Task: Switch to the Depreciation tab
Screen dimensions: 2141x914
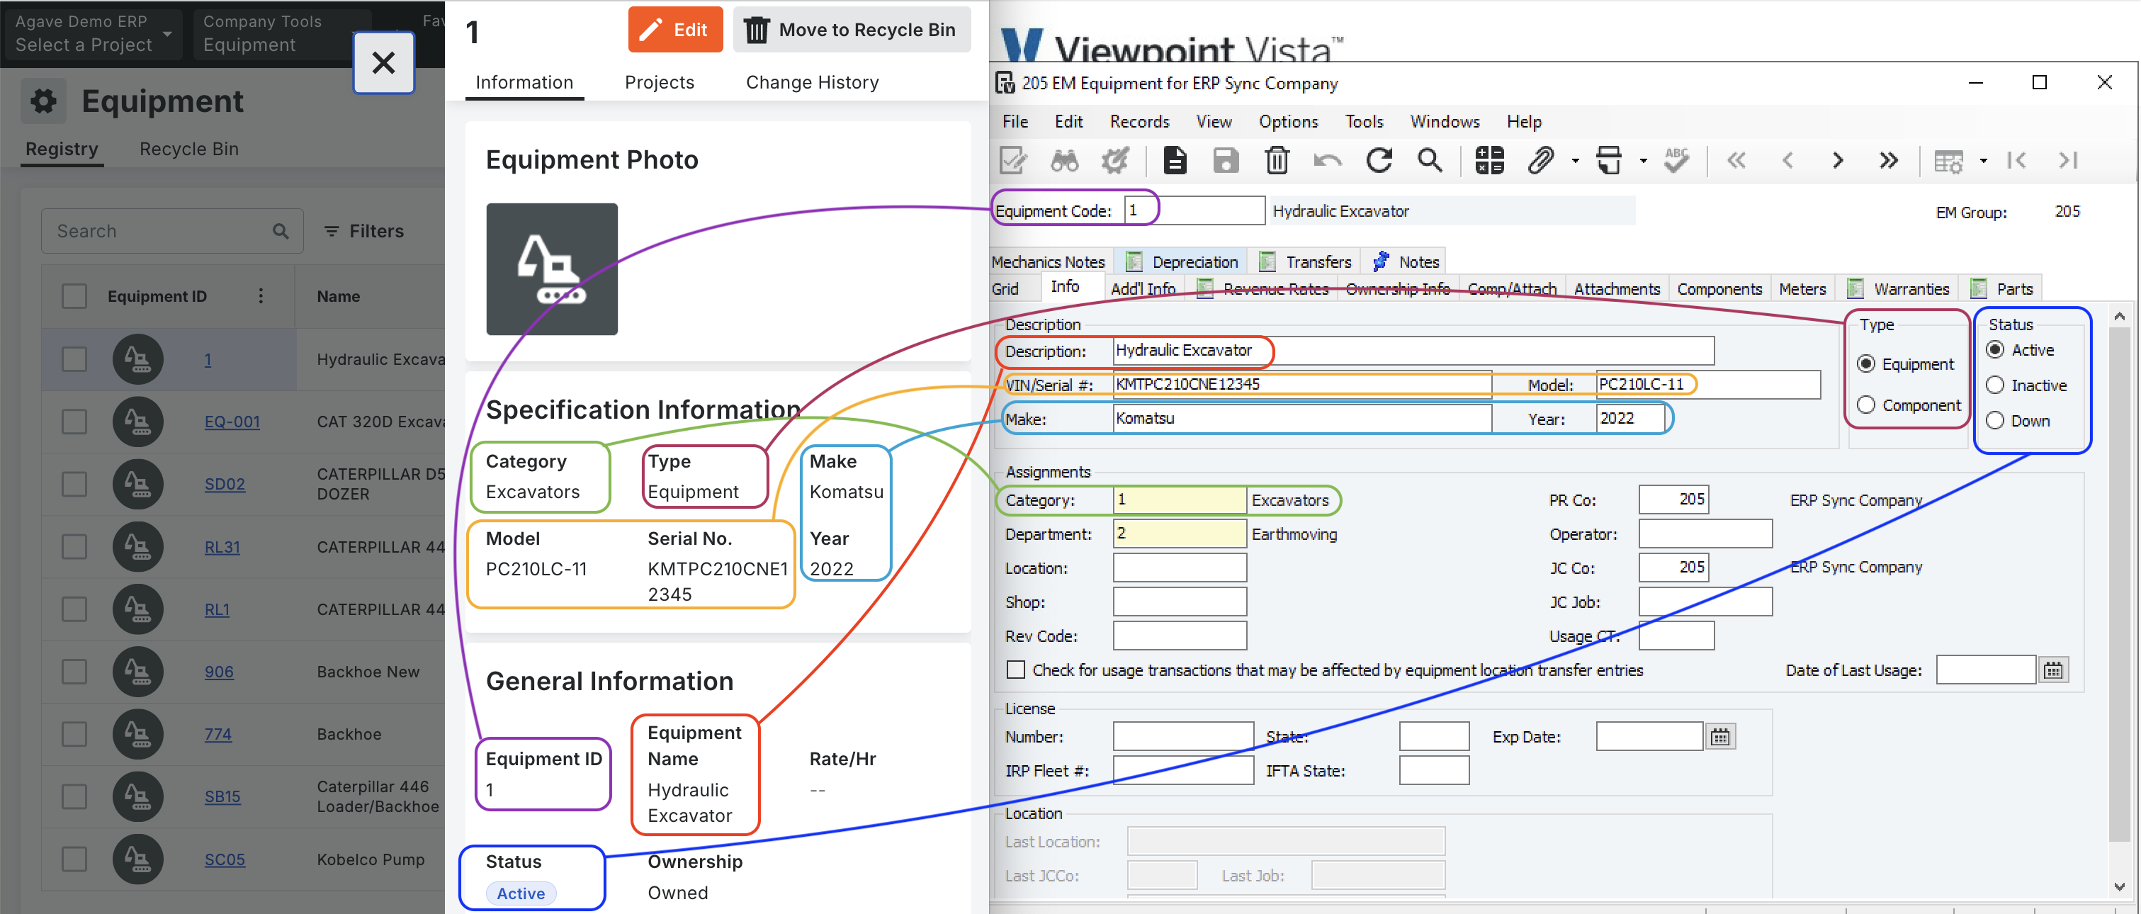Action: coord(1181,261)
